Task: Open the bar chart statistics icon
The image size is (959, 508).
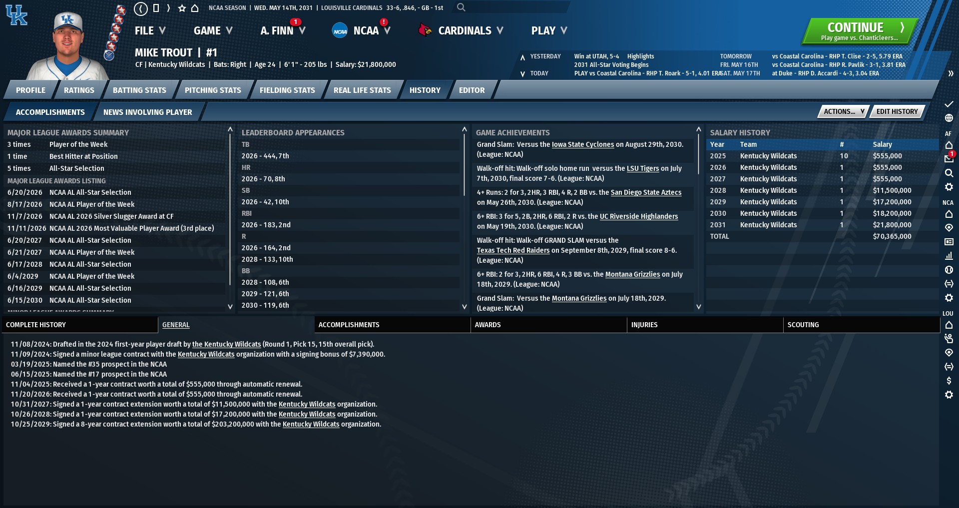Action: tap(949, 256)
